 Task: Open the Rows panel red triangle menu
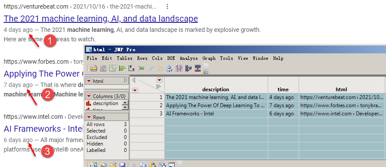(x=89, y=117)
